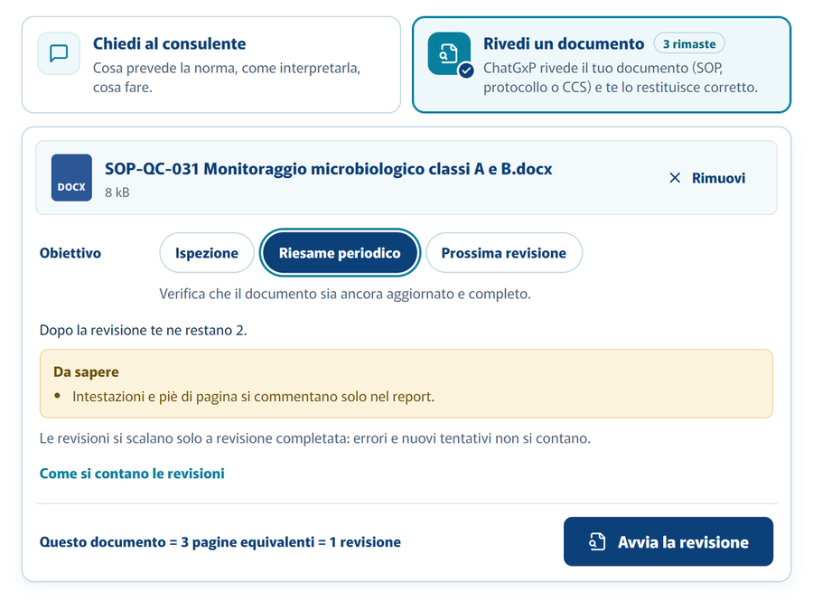
Task: Click the Le revisioni si scalano explanatory sentence
Action: point(315,439)
